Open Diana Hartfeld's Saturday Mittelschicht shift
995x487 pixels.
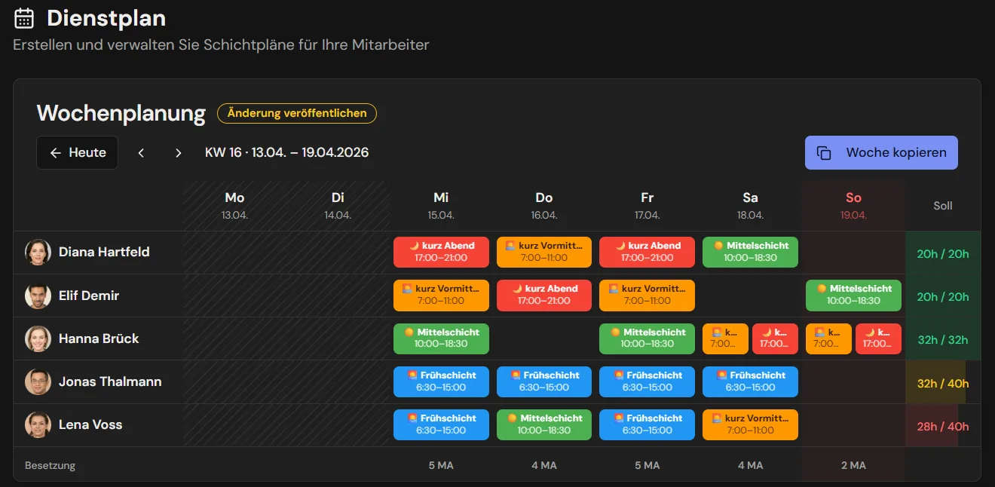tap(750, 252)
